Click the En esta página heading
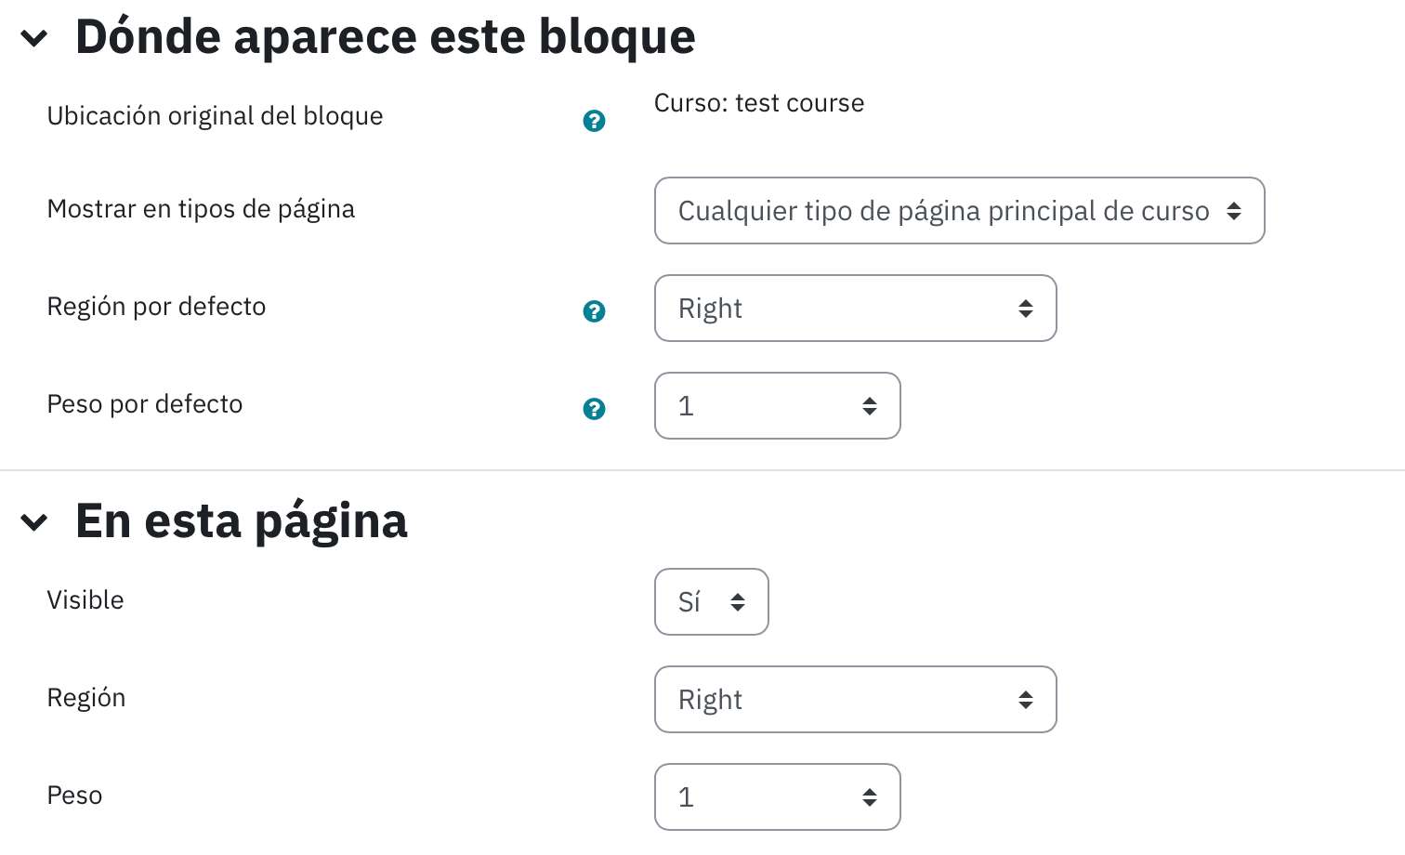 [x=242, y=521]
